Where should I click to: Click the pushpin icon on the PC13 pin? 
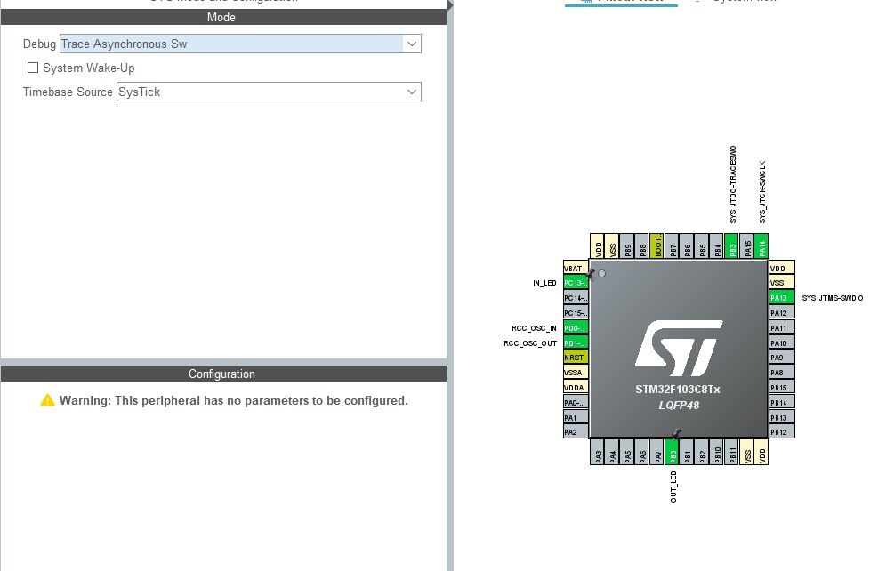tap(591, 274)
